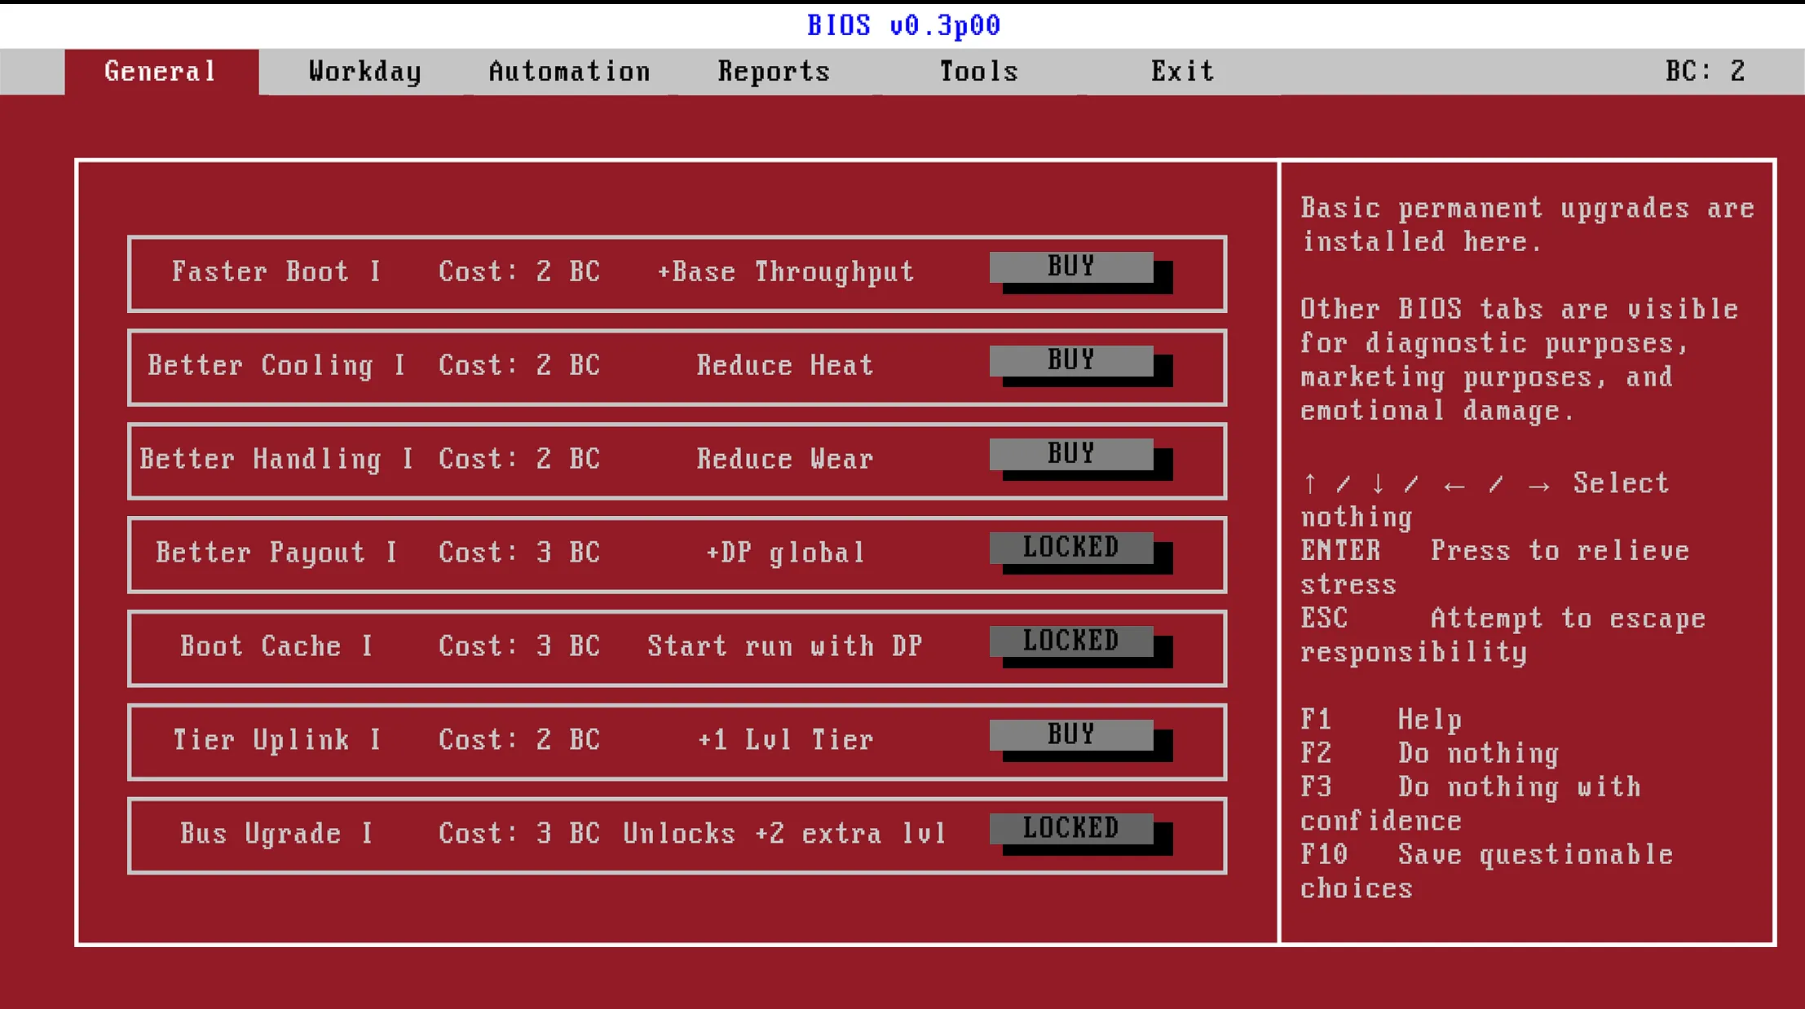
Task: Select the Better Cooling I name
Action: click(x=277, y=366)
